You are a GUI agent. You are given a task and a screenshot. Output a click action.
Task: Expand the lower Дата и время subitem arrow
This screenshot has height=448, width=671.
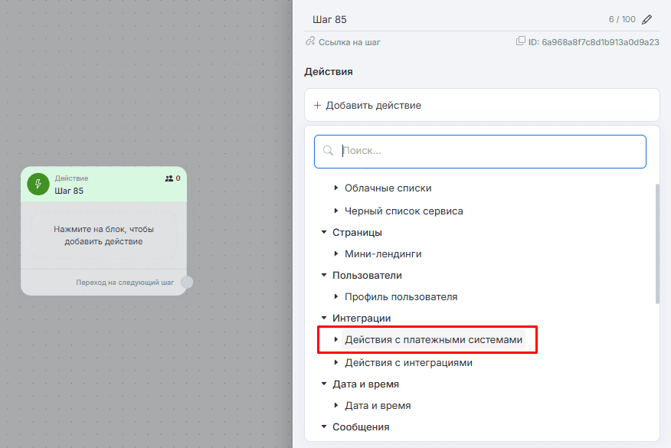click(x=336, y=405)
